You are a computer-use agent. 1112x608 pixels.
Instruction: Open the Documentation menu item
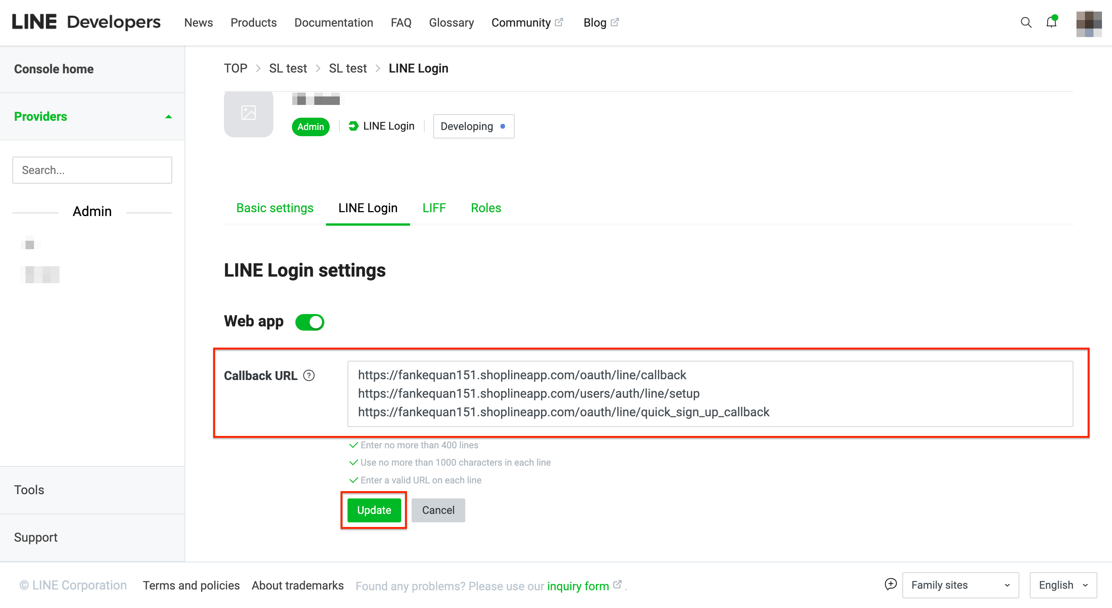click(333, 22)
